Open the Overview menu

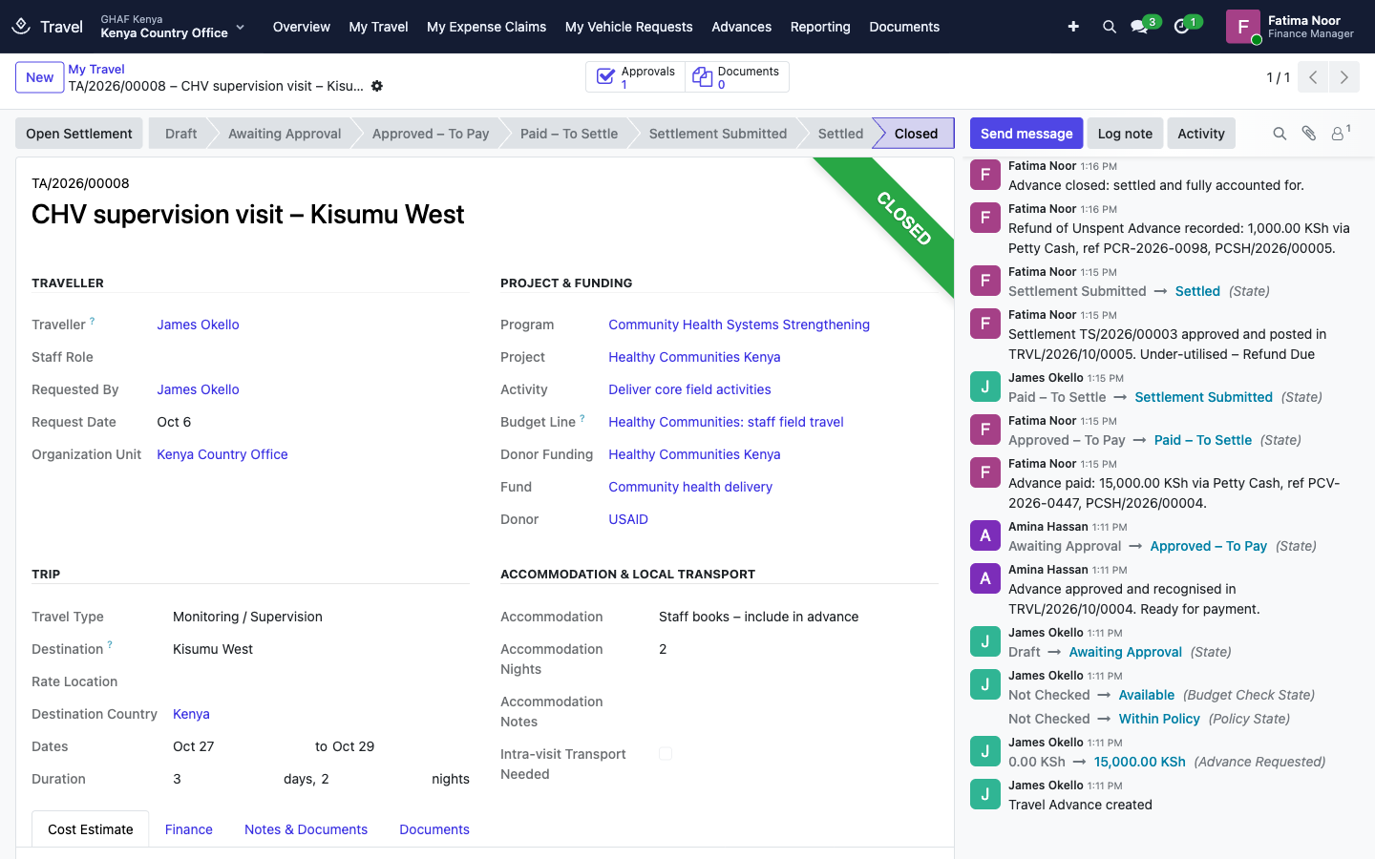[x=302, y=27]
